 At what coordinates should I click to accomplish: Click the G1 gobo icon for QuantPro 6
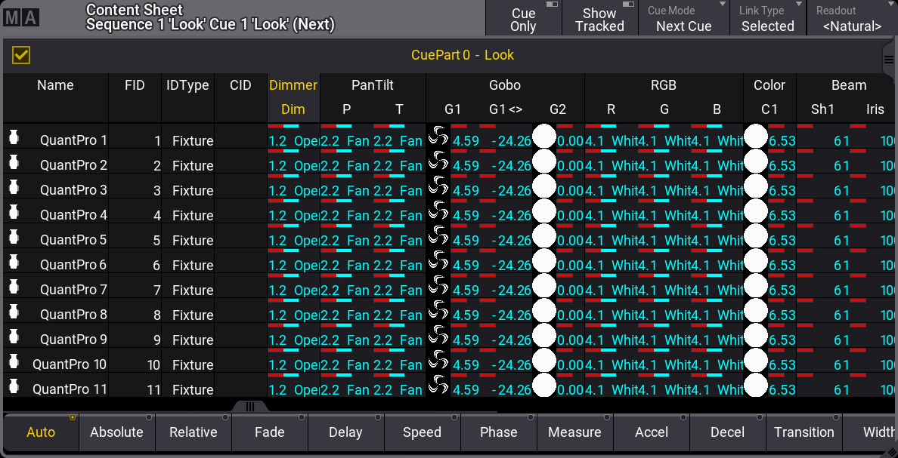(x=438, y=261)
